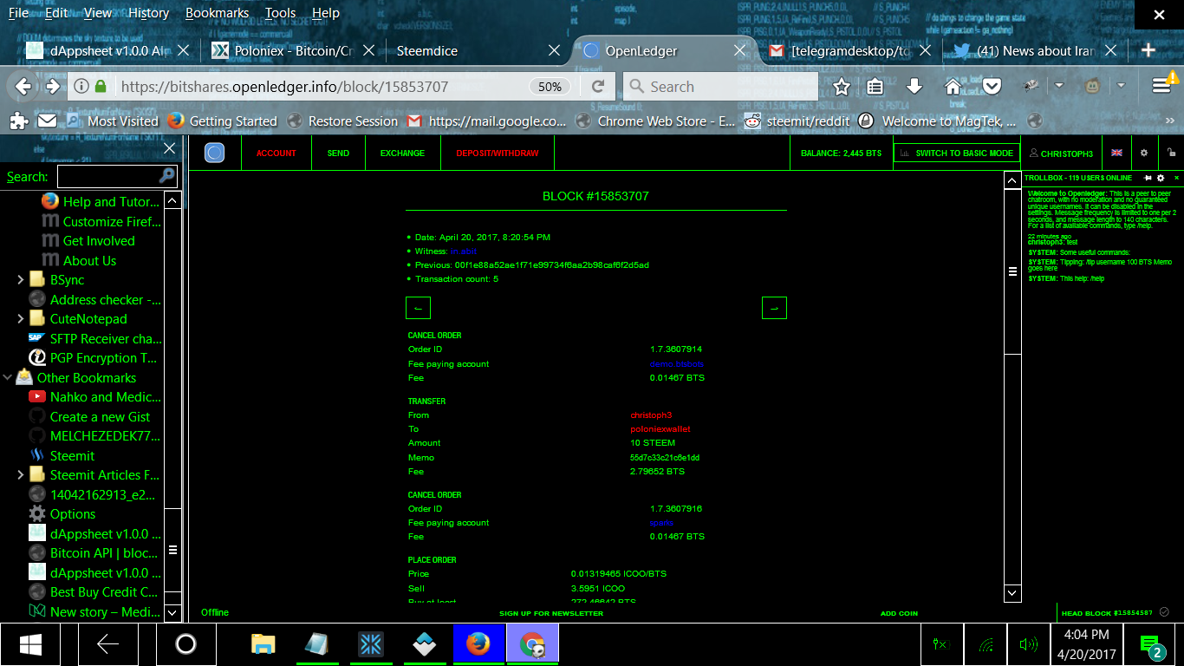The image size is (1184, 666).
Task: Click the sidebar bookmarks search field
Action: coord(108,176)
